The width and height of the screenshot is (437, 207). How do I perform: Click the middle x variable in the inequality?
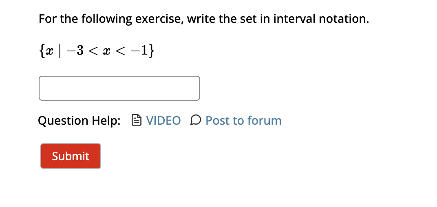[x=107, y=52]
